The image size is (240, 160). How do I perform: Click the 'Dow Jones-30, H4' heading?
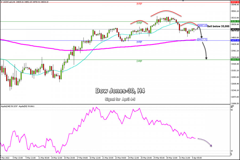click(x=120, y=91)
